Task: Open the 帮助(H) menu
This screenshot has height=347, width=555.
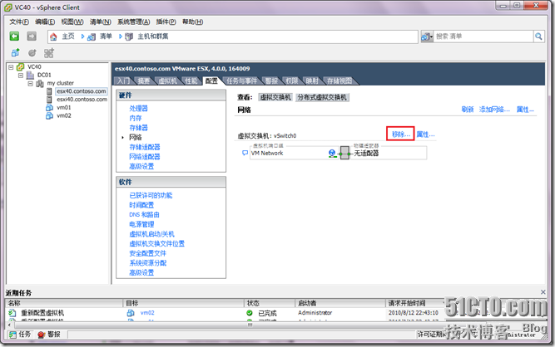Action: (192, 22)
